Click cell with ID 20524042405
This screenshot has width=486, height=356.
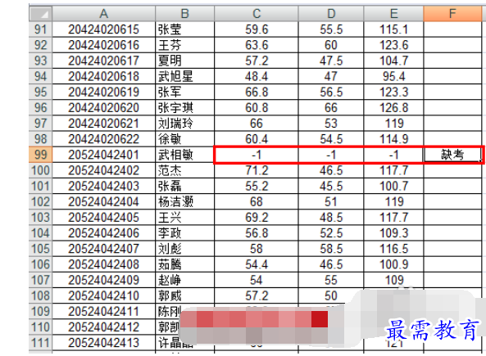pyautogui.click(x=103, y=218)
